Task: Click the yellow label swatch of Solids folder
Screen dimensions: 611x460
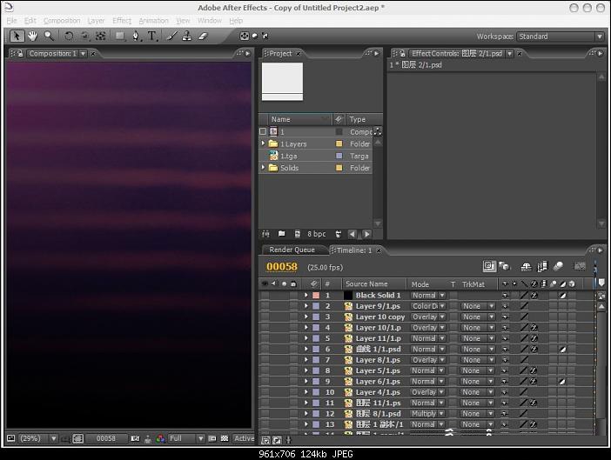Action: click(339, 168)
